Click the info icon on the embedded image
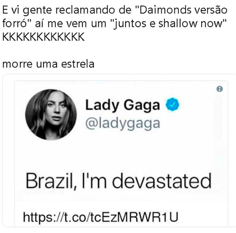Viewport: 236px width, 233px height. 220,89
